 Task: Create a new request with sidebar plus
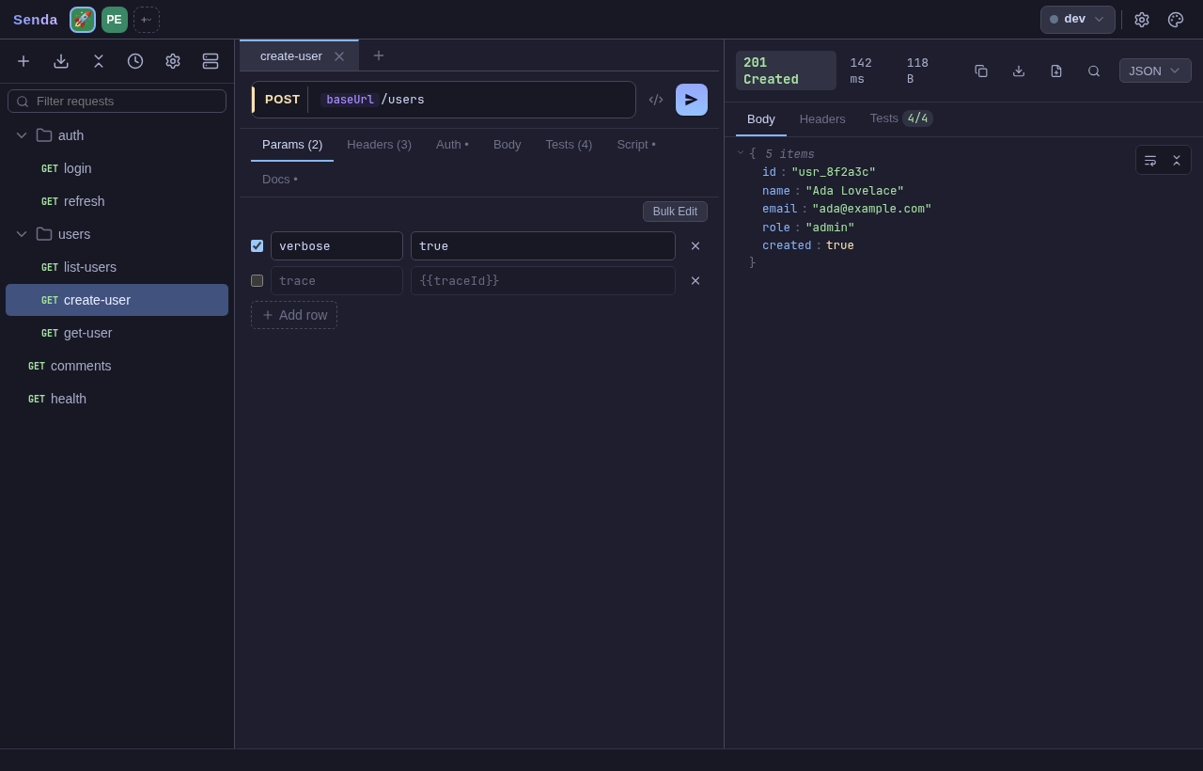(x=23, y=61)
